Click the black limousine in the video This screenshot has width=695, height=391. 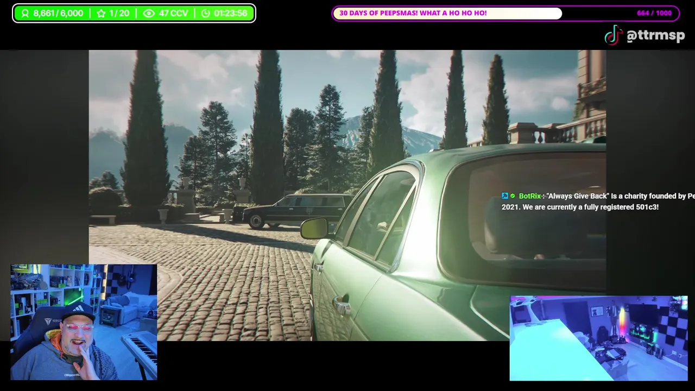click(296, 211)
